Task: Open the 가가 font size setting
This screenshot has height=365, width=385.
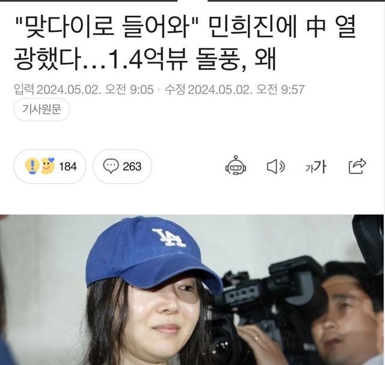Action: [316, 167]
